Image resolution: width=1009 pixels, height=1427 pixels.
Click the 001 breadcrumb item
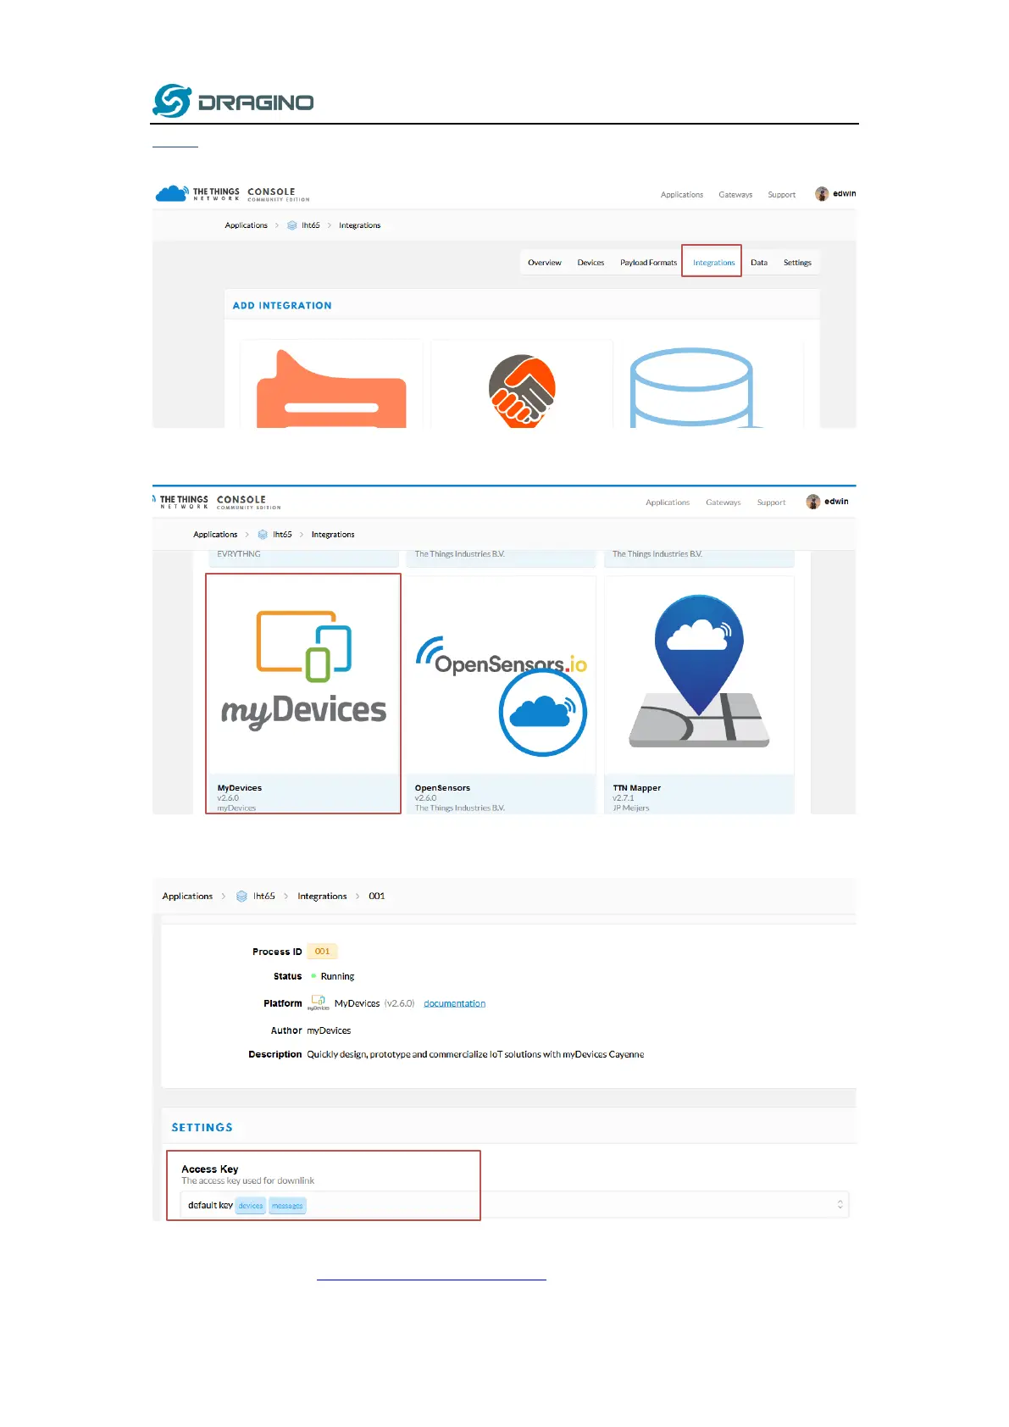377,897
